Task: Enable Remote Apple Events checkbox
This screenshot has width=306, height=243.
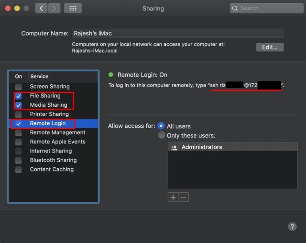Action: pyautogui.click(x=19, y=142)
